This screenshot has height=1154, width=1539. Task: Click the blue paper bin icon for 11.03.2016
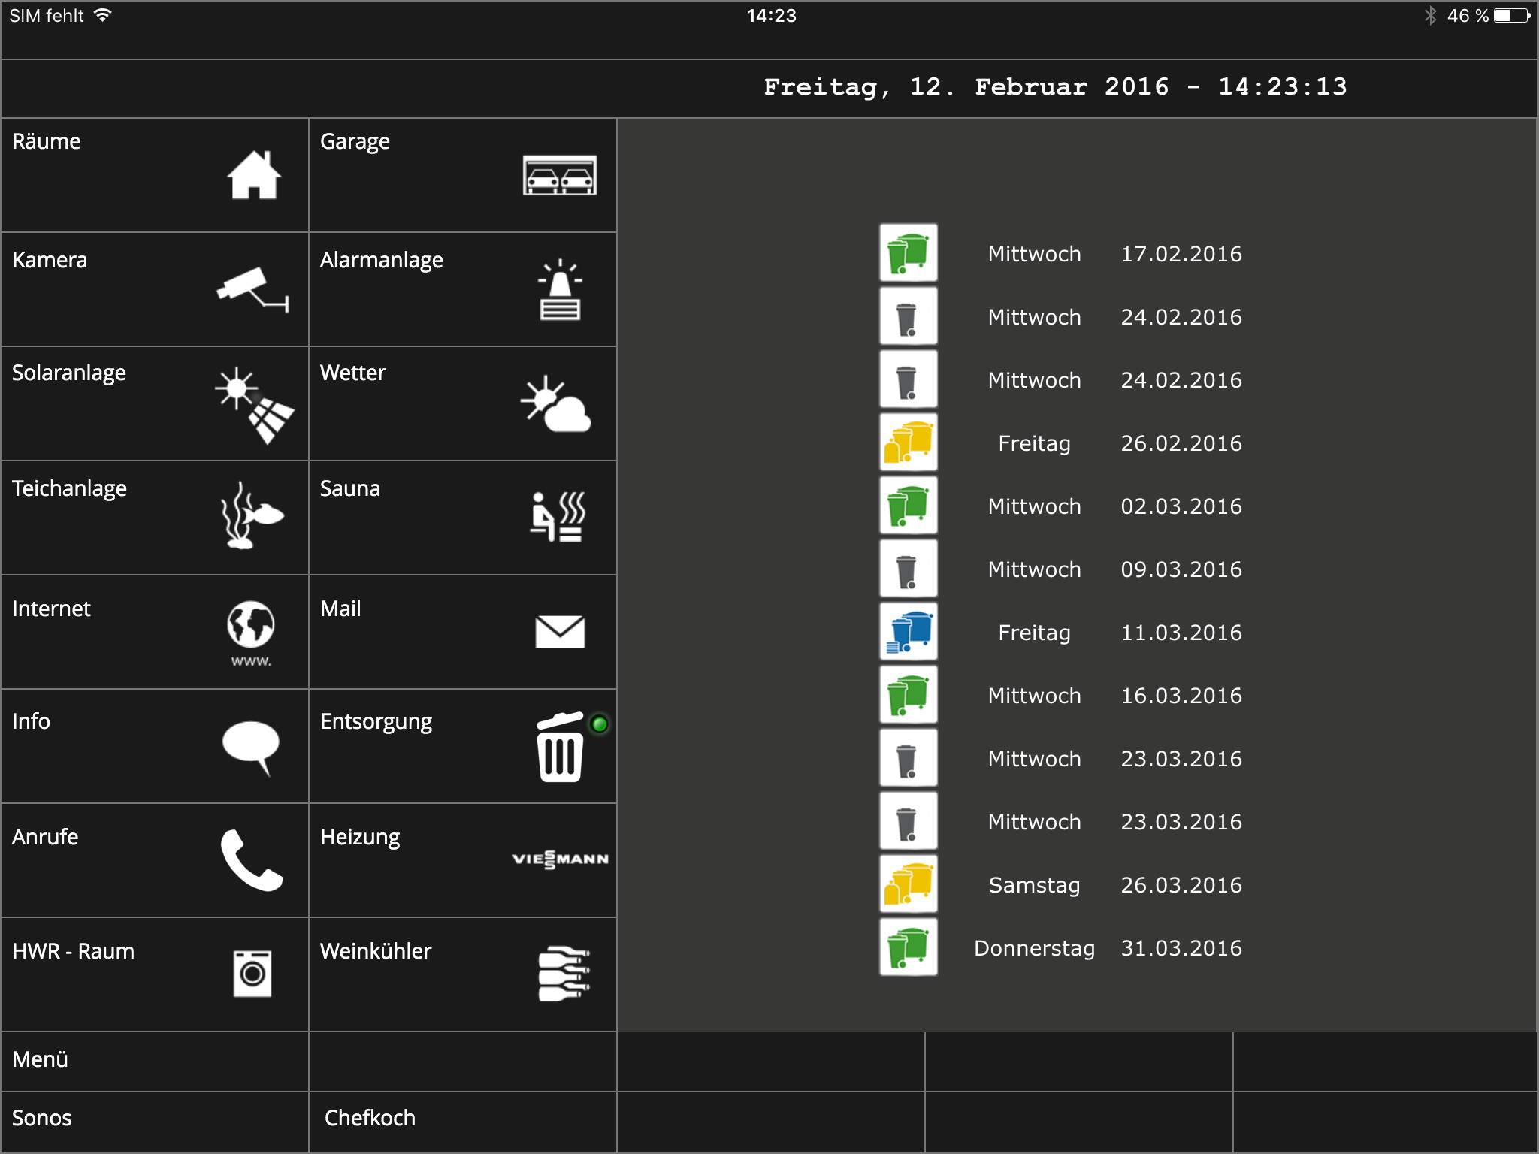pos(909,632)
